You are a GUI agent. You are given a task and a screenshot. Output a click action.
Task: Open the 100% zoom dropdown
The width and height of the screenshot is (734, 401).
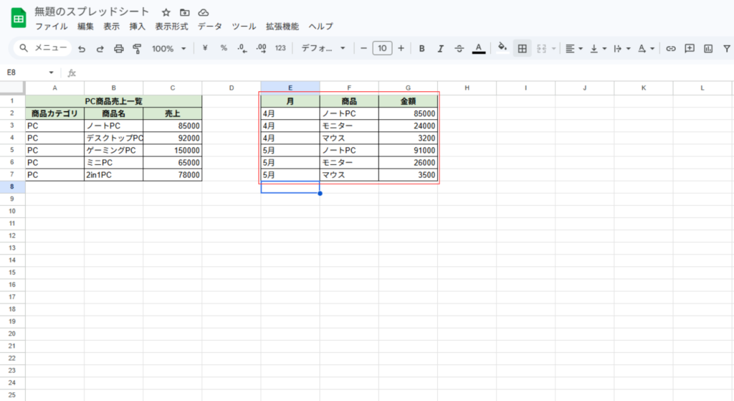coord(168,49)
